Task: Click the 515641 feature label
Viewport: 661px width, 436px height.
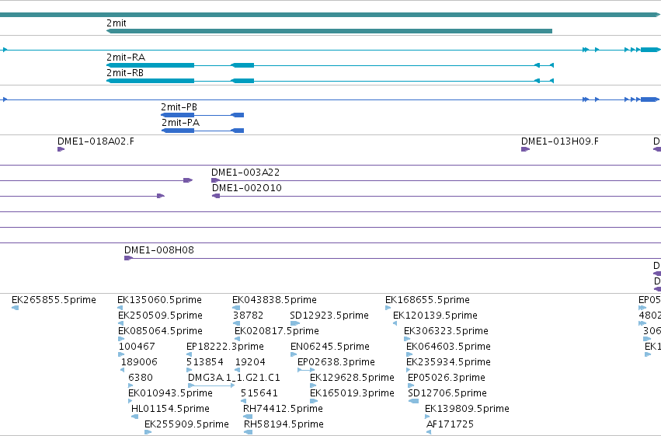Action: [259, 393]
